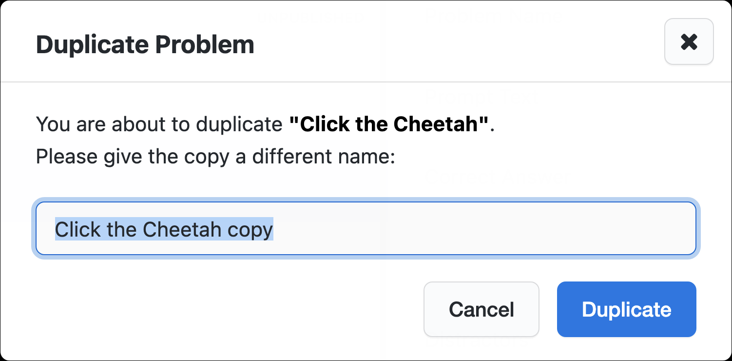
Task: Click the bold "Click the Cheetah" problem name
Action: [389, 125]
